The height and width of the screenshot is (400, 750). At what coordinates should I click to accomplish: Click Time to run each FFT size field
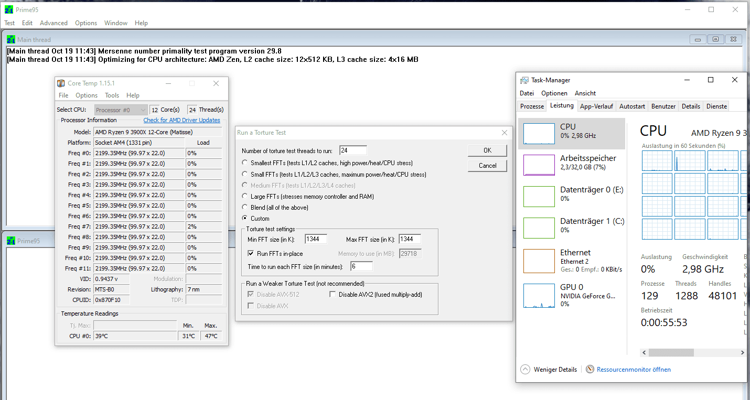tap(361, 266)
